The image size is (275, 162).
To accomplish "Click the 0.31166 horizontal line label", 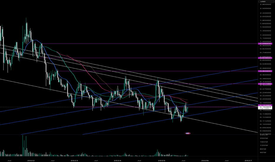I will [265, 84].
